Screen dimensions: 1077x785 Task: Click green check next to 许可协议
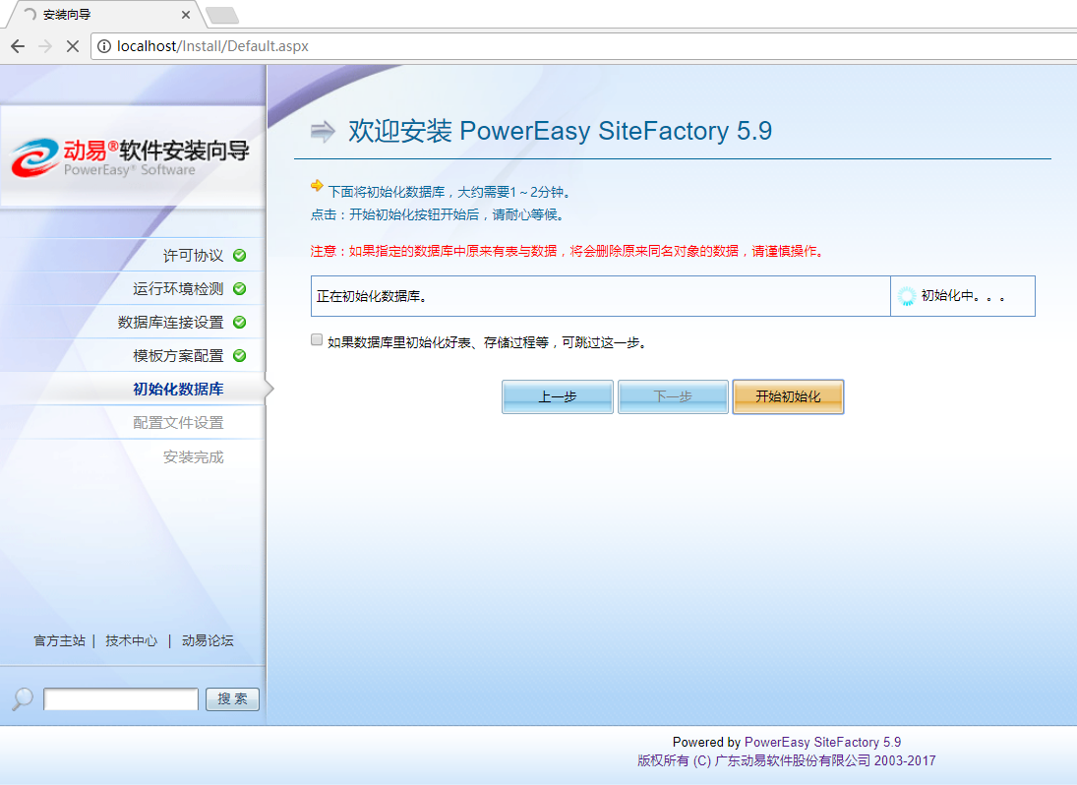[239, 256]
